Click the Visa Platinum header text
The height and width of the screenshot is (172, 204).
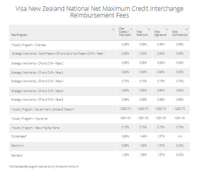coord(142,33)
